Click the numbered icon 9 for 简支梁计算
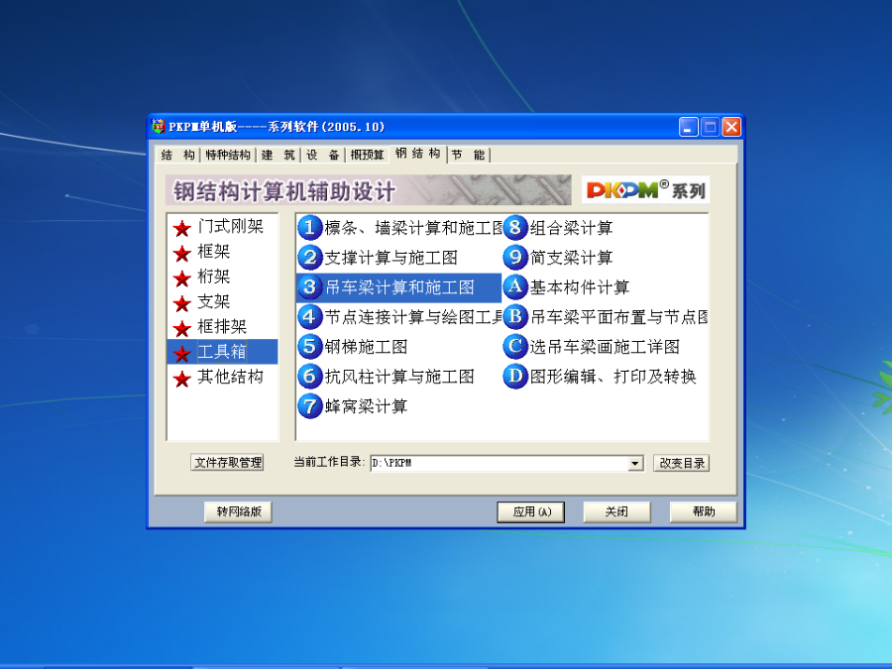Screen dimensions: 892x669 [515, 257]
